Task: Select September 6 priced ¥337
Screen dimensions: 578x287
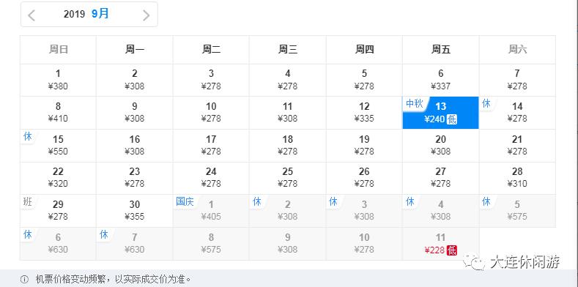Action: pos(440,80)
